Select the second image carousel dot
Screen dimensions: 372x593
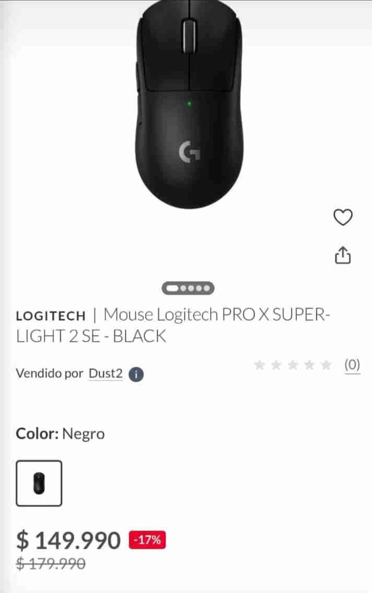coord(183,288)
